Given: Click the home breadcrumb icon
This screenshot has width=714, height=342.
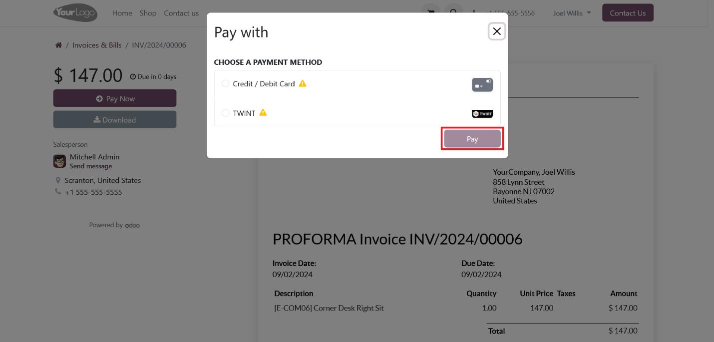Looking at the screenshot, I should 58,45.
